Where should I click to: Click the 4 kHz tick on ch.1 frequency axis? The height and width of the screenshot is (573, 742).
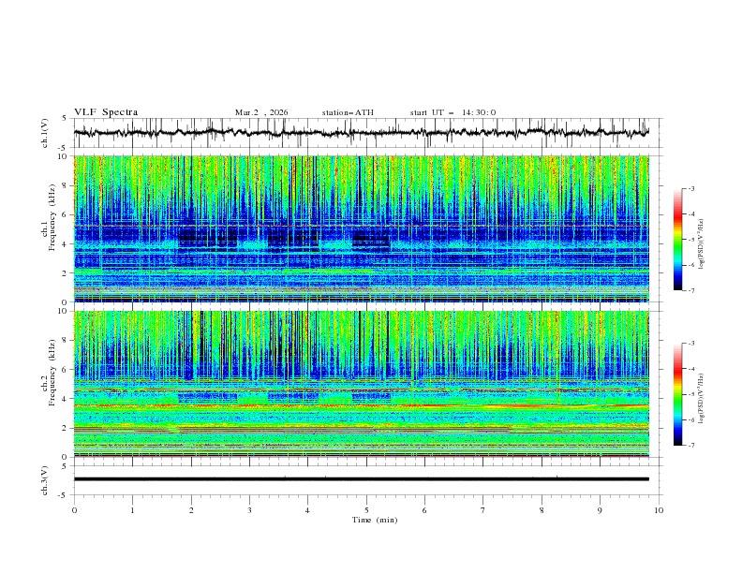[67, 244]
